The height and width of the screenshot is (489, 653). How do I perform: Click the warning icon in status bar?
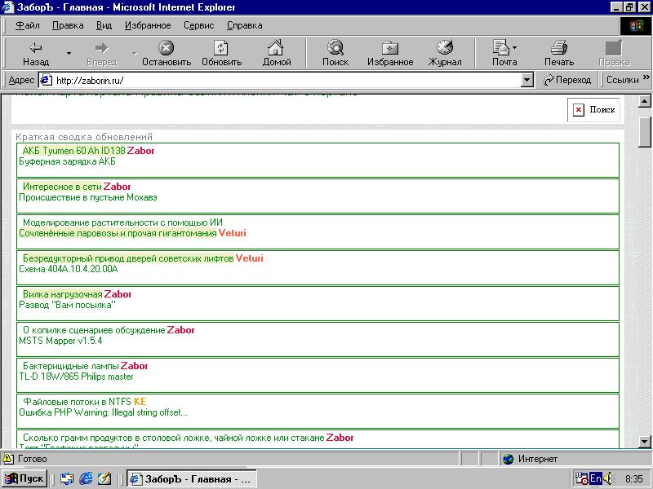pyautogui.click(x=7, y=459)
